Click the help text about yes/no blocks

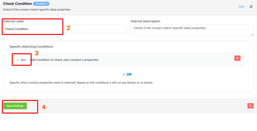[81, 82]
